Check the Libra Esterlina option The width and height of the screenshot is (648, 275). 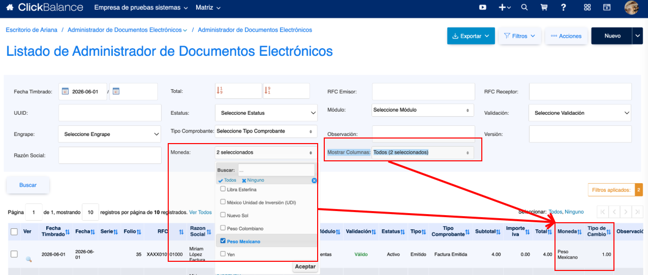click(223, 189)
